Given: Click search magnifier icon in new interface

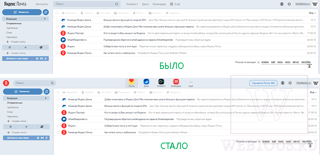Looking at the screenshot, I should pyautogui.click(x=52, y=83).
